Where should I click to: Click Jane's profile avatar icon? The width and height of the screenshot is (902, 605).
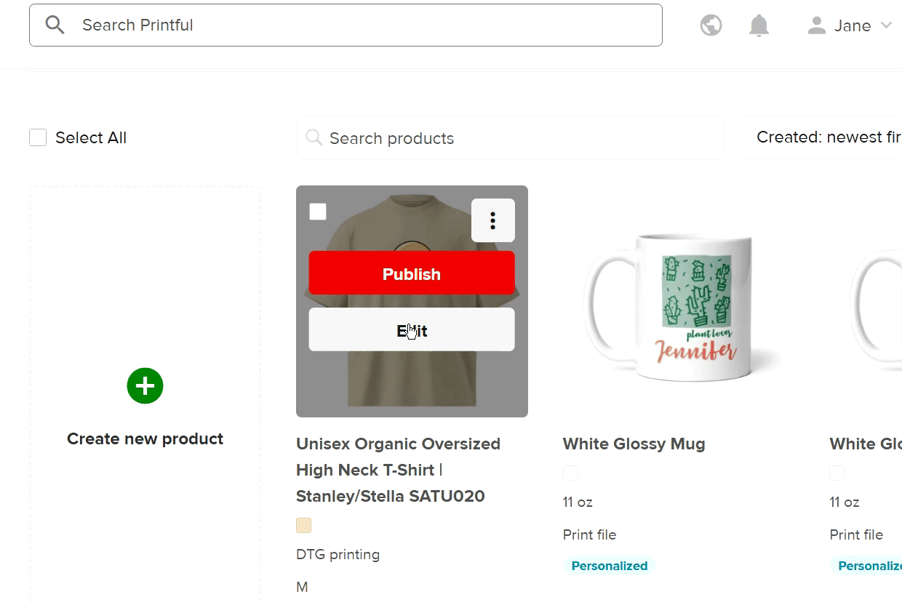(815, 25)
